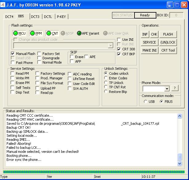The image size is (189, 180).
Task: Disable the CRT BKP checkbox
Action: pyautogui.click(x=119, y=54)
